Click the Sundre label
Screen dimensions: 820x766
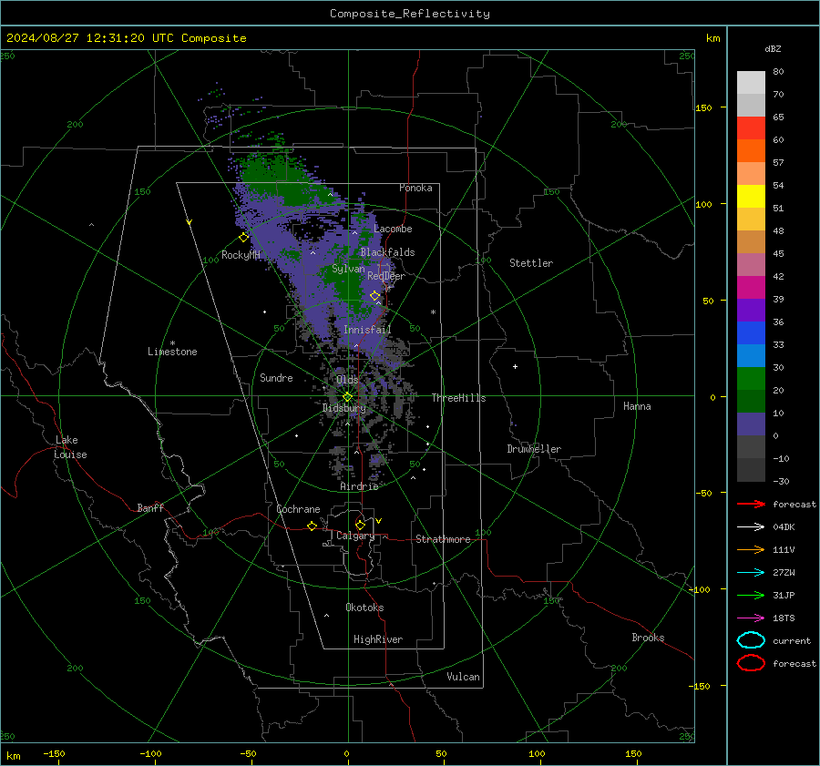[276, 378]
